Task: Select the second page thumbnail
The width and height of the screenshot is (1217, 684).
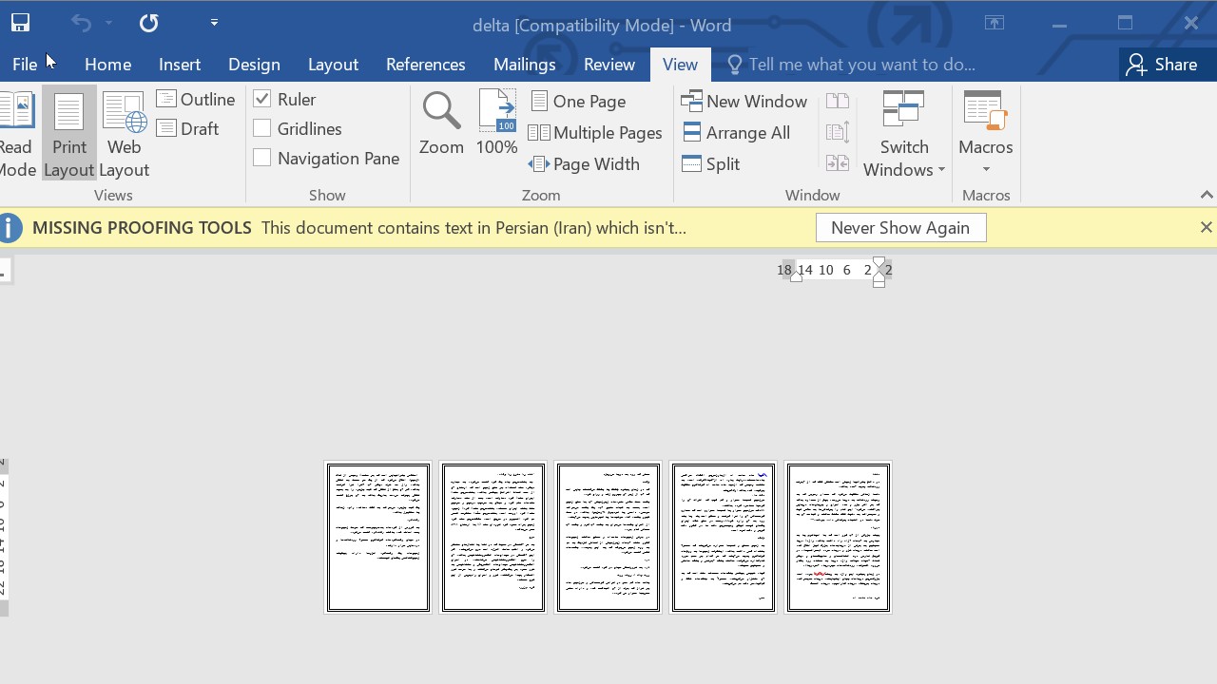Action: (493, 538)
